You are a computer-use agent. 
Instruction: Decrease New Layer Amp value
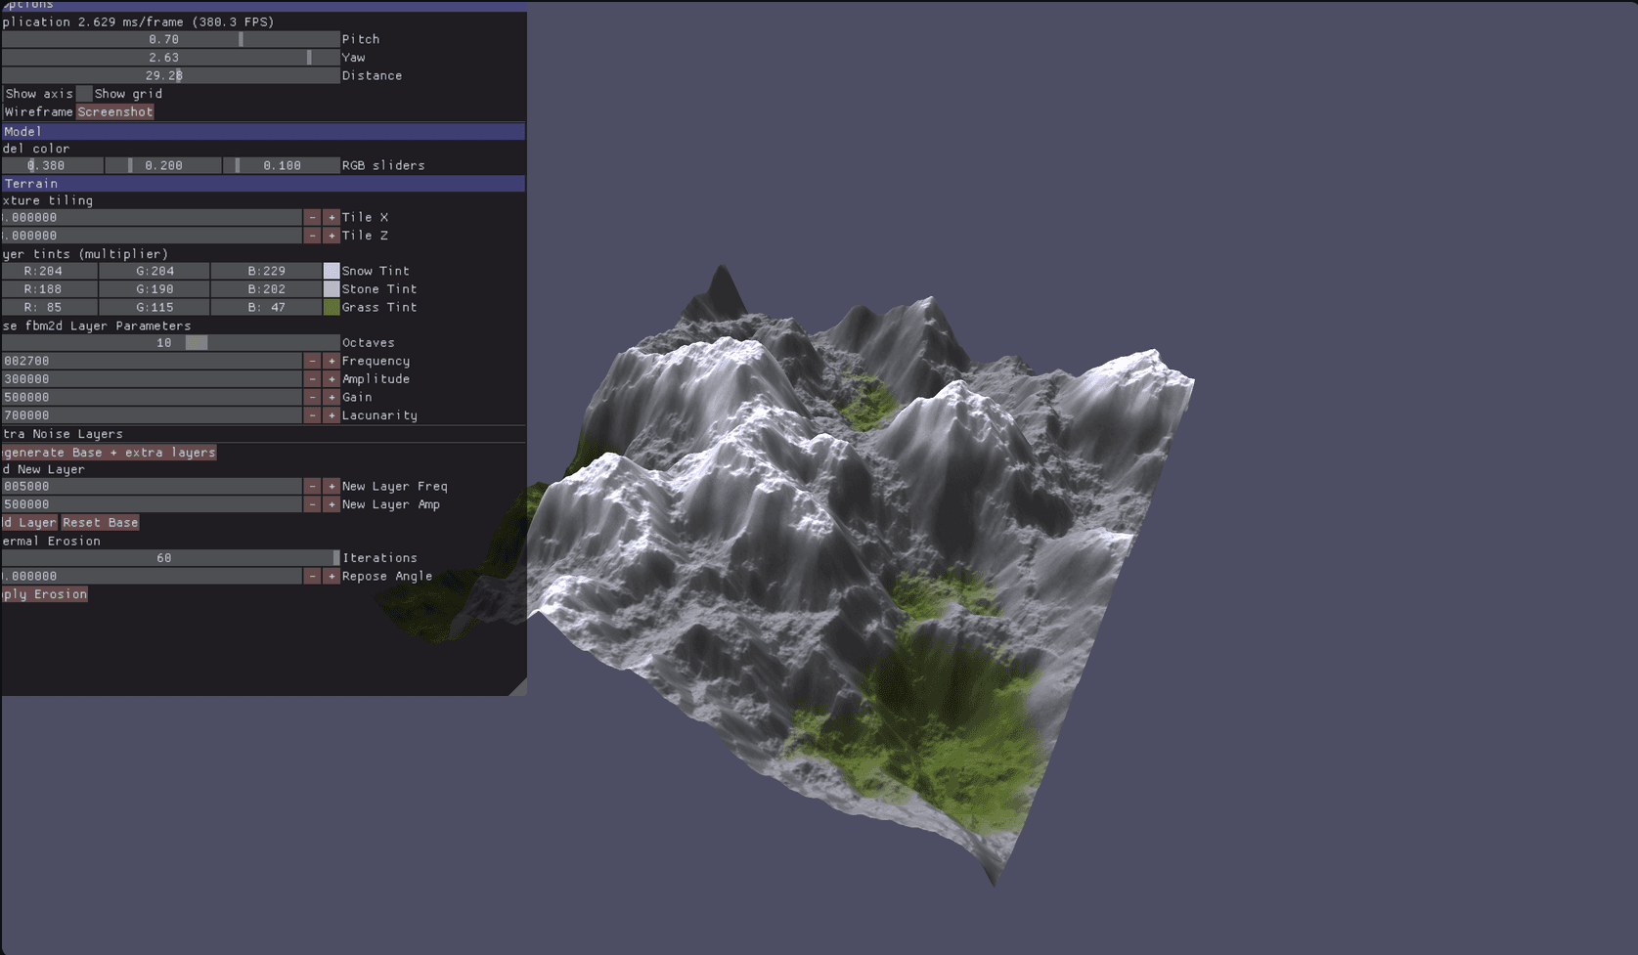[x=313, y=504]
